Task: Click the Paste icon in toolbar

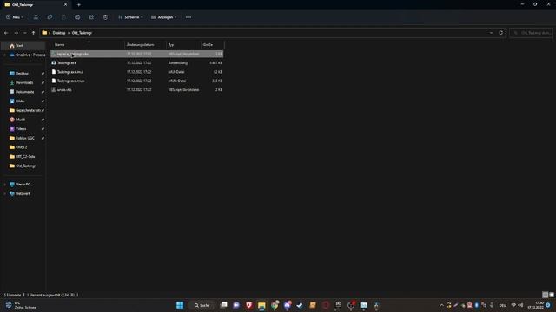Action: point(63,17)
